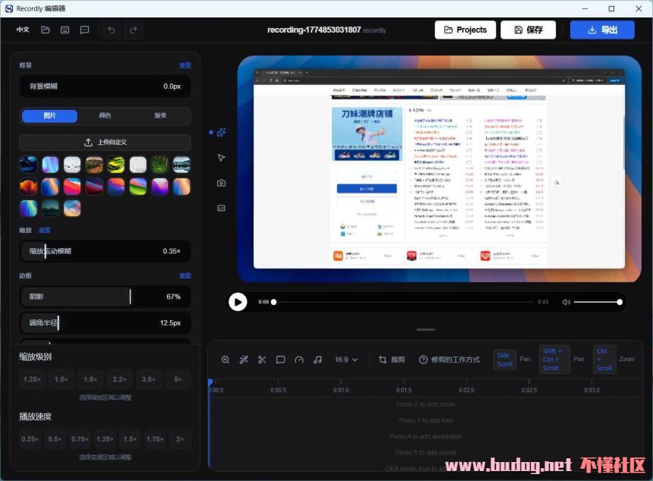
Task: Open the Projects button
Action: [x=465, y=30]
